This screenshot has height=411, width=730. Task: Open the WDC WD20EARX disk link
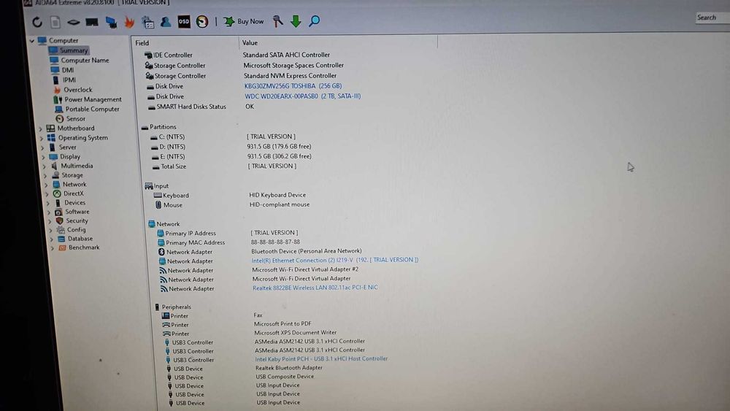(303, 96)
